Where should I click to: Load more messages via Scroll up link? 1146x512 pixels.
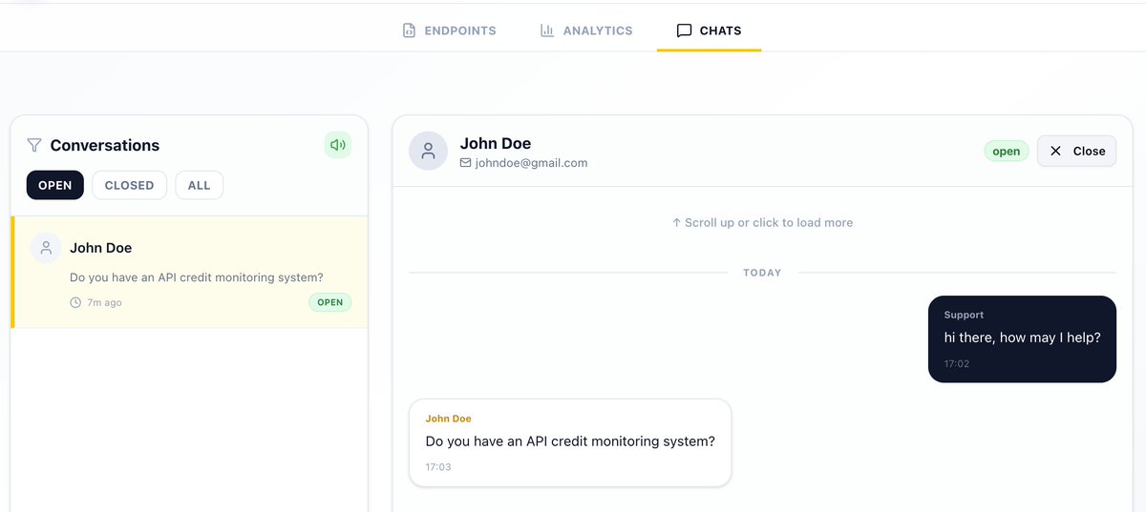pos(762,222)
